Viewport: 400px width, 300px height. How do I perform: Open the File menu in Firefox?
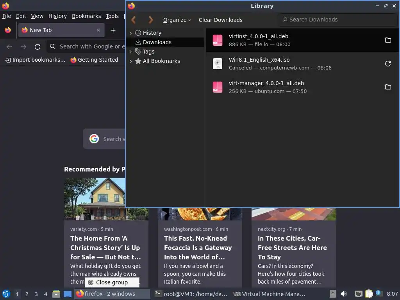click(x=7, y=16)
